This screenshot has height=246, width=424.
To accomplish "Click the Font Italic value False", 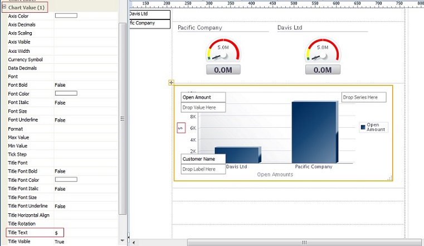I will tap(60, 103).
